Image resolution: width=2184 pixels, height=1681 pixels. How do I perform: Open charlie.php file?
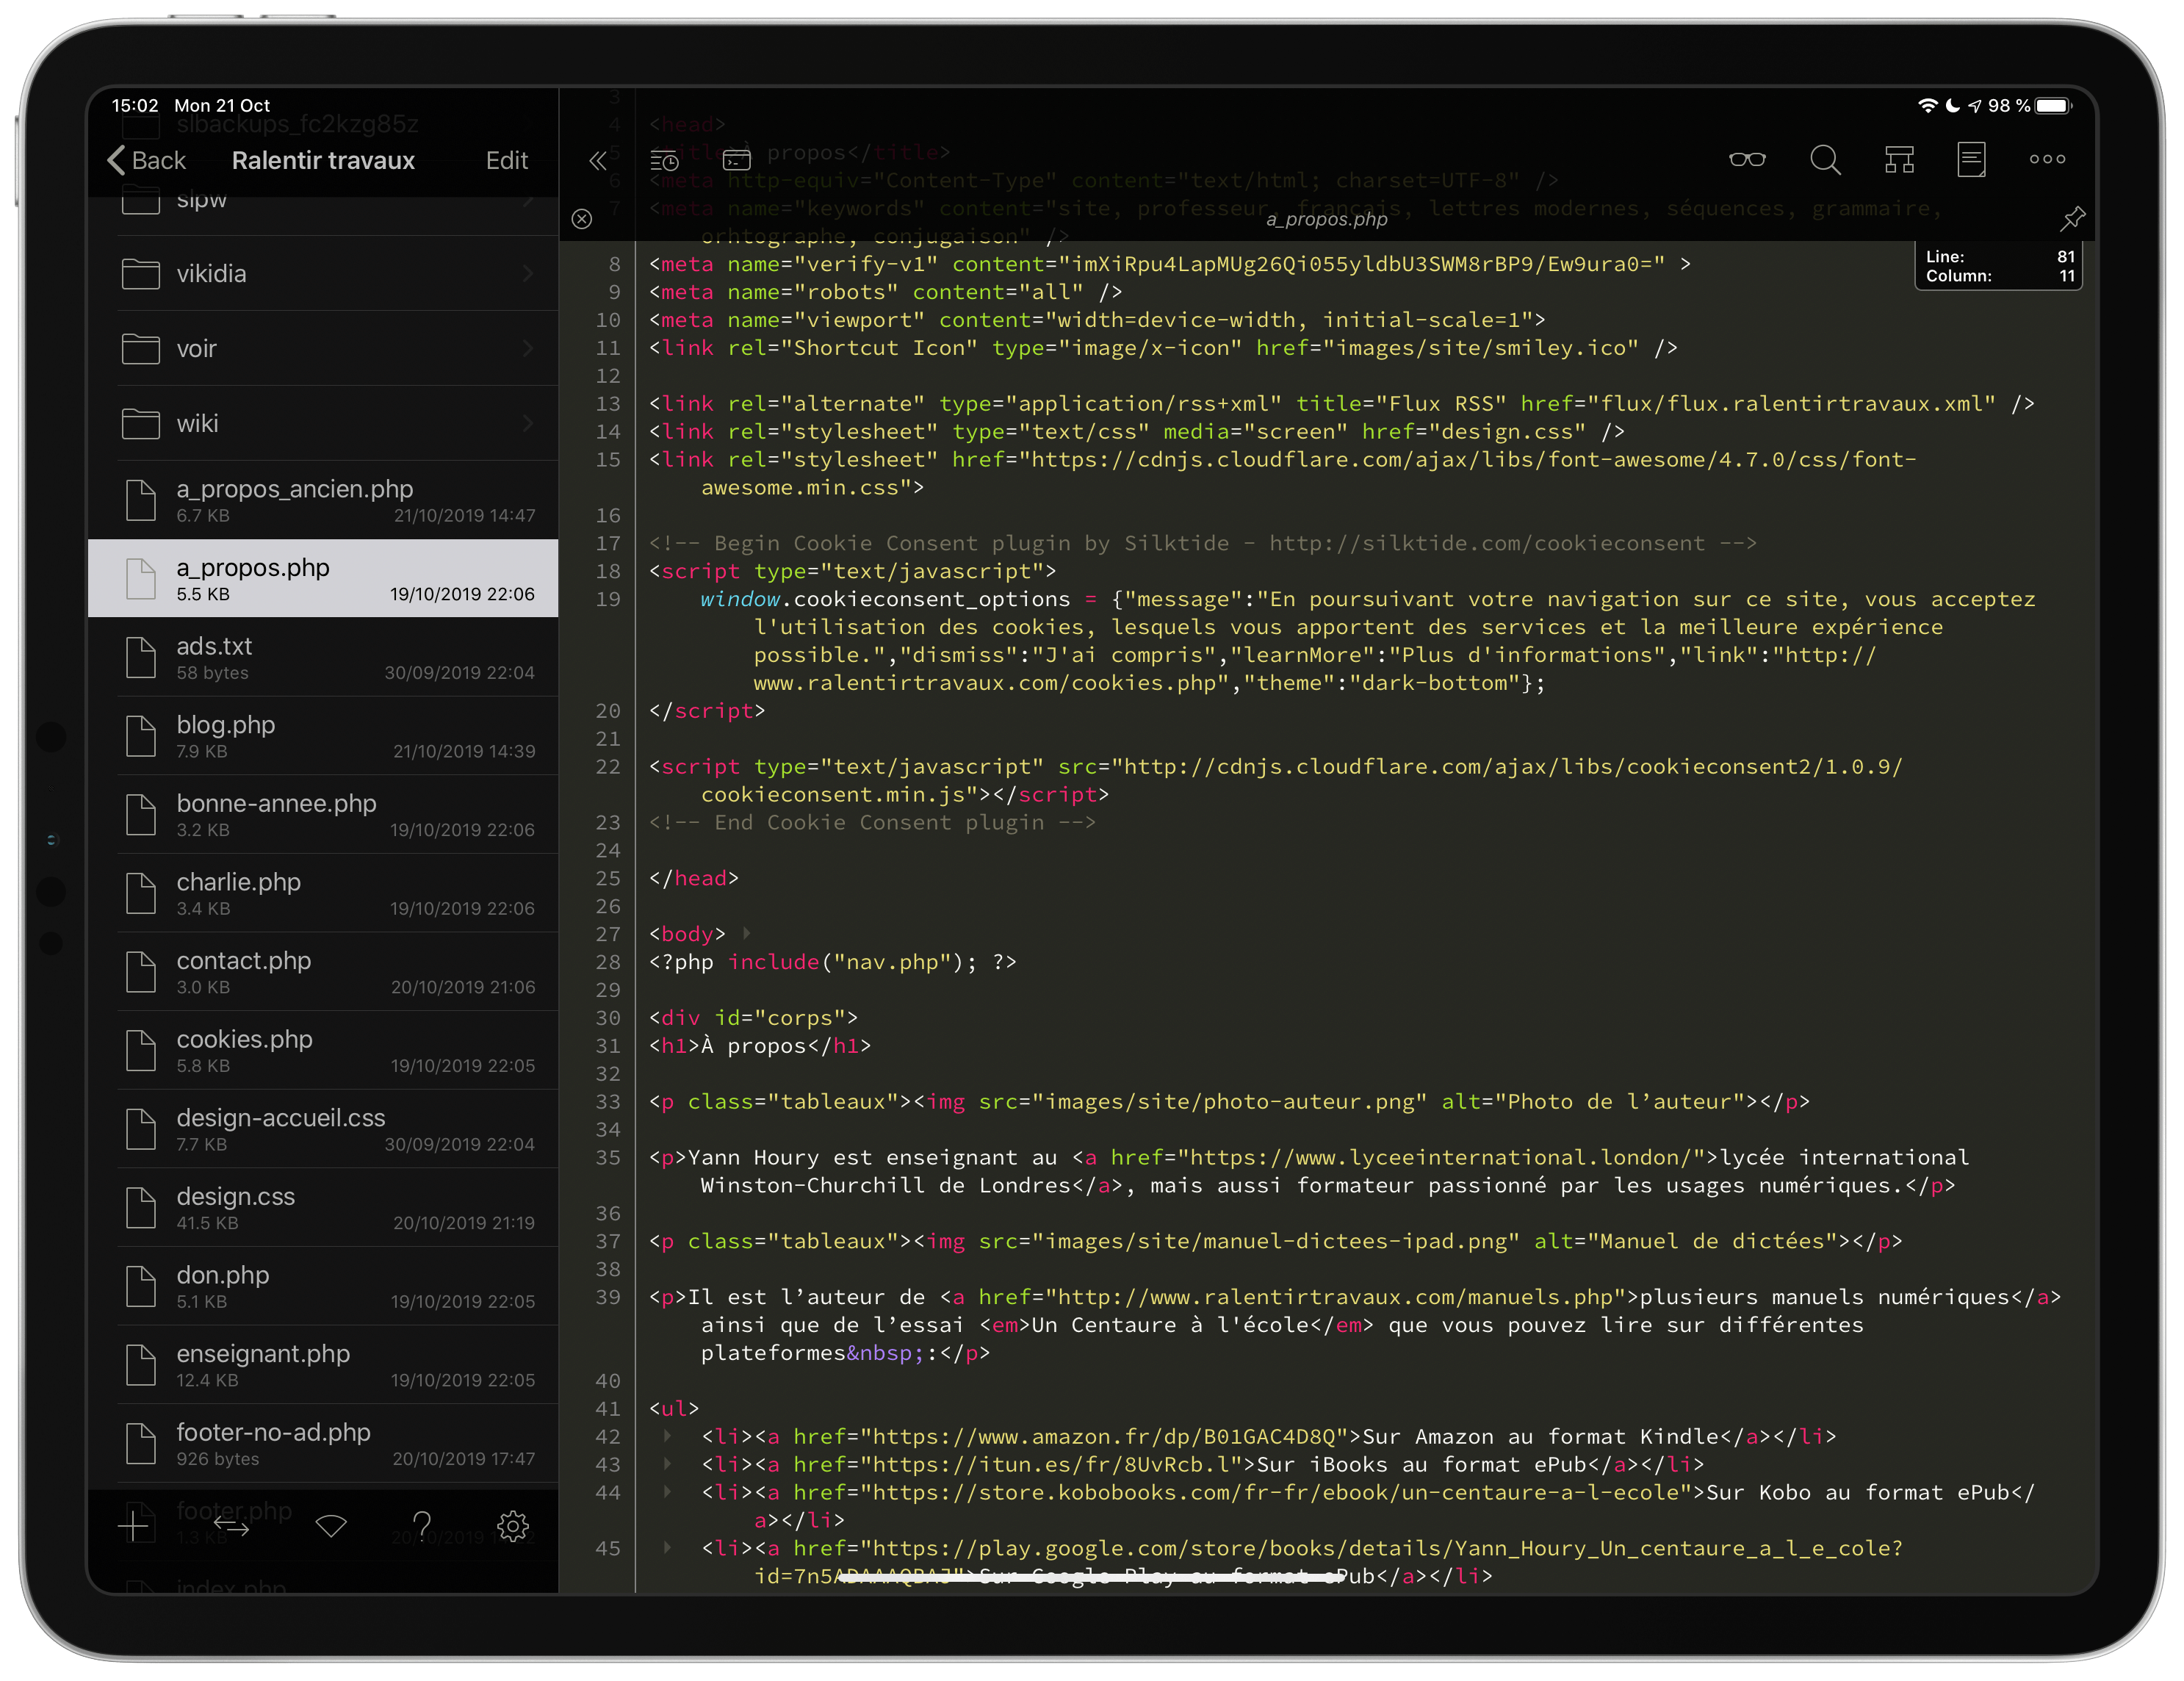pyautogui.click(x=323, y=893)
